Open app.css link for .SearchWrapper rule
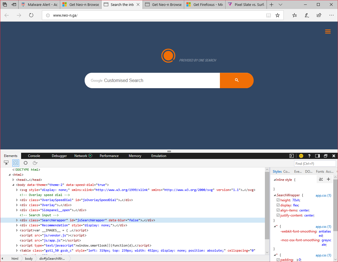338x262 pixels. pos(323,195)
